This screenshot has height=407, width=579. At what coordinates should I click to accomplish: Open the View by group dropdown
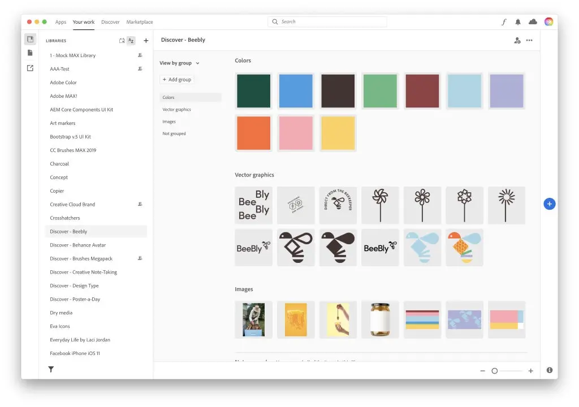click(x=179, y=63)
